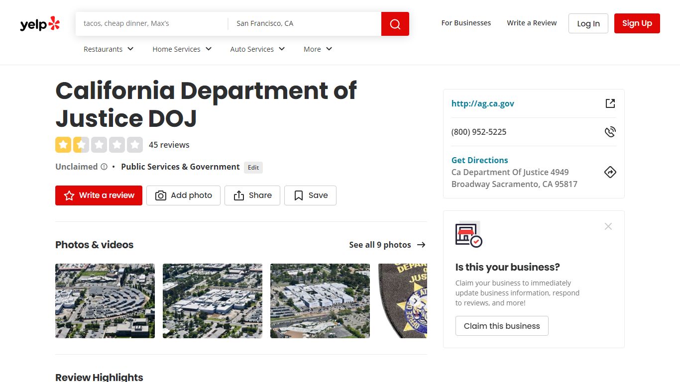Click the 45 reviews text
The height and width of the screenshot is (382, 680).
pos(169,145)
